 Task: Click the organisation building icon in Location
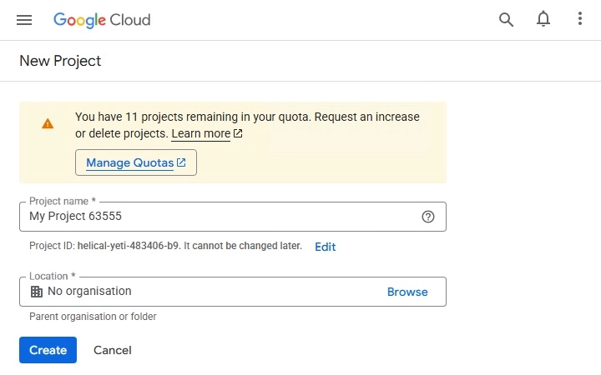(36, 292)
